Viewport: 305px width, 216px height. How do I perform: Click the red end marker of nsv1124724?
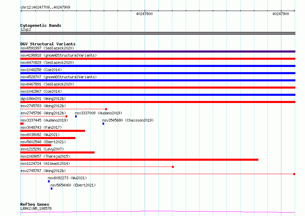(x=173, y=167)
